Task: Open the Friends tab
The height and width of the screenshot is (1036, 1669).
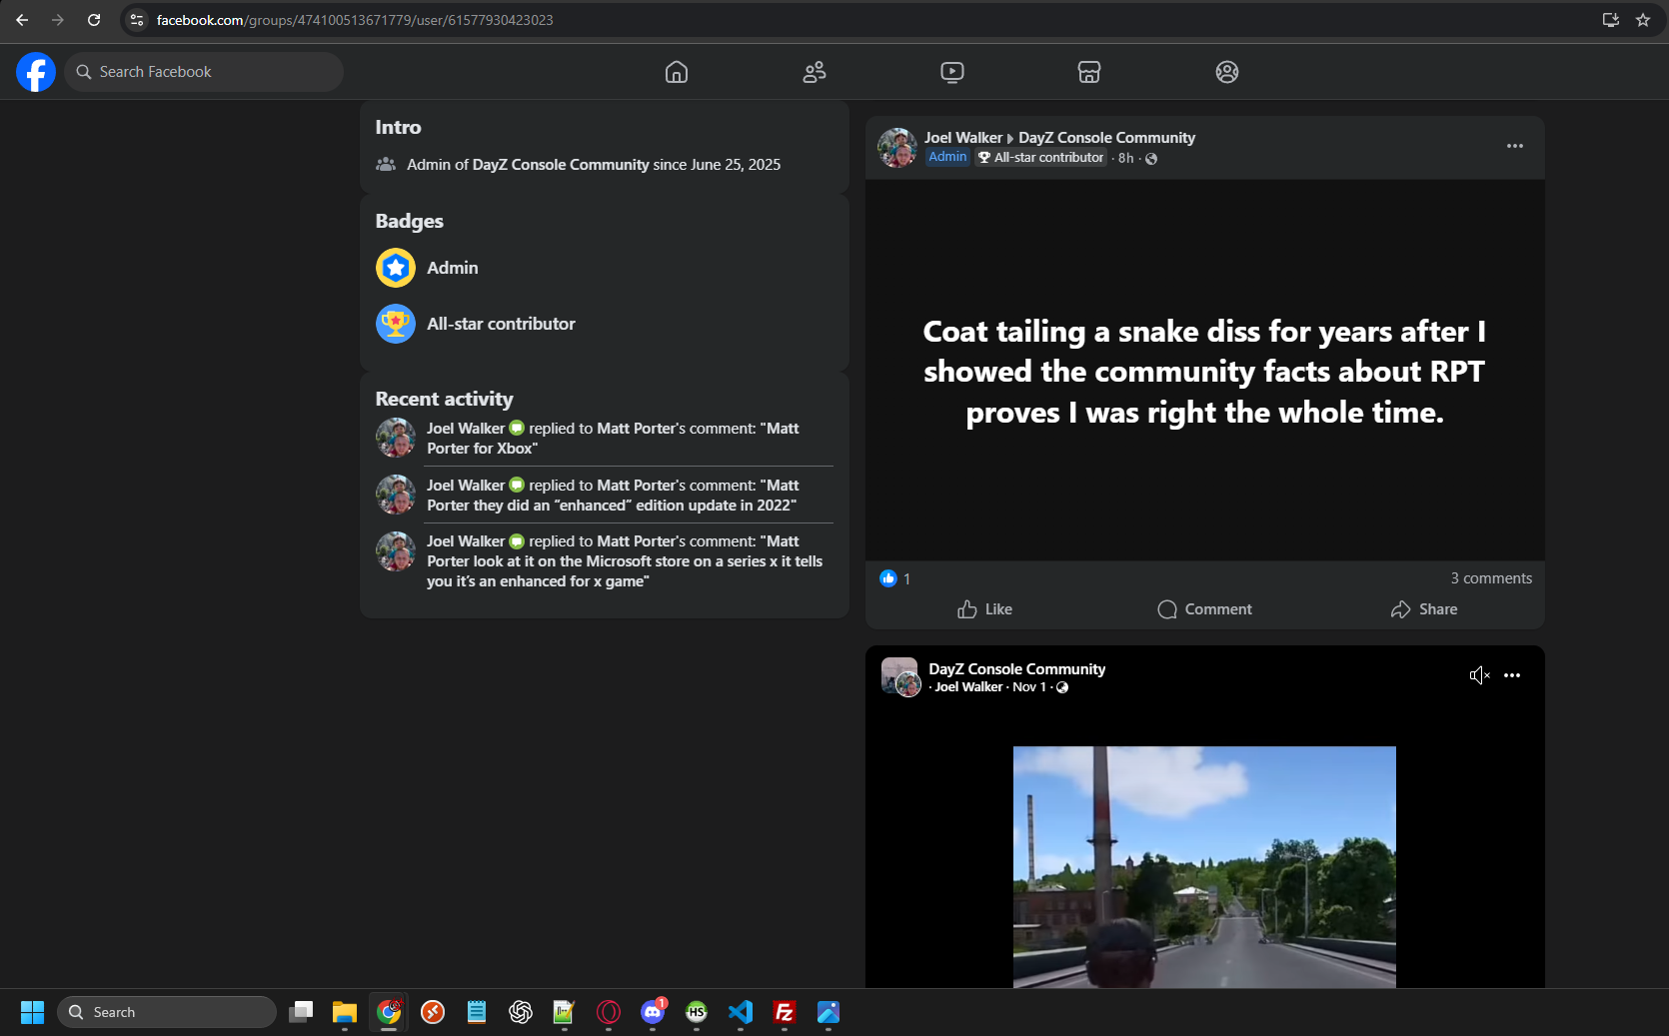Action: click(815, 72)
